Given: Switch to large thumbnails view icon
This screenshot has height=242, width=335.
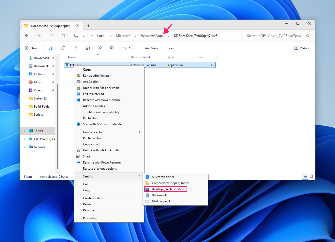Looking at the screenshot, I should pyautogui.click(x=311, y=177).
